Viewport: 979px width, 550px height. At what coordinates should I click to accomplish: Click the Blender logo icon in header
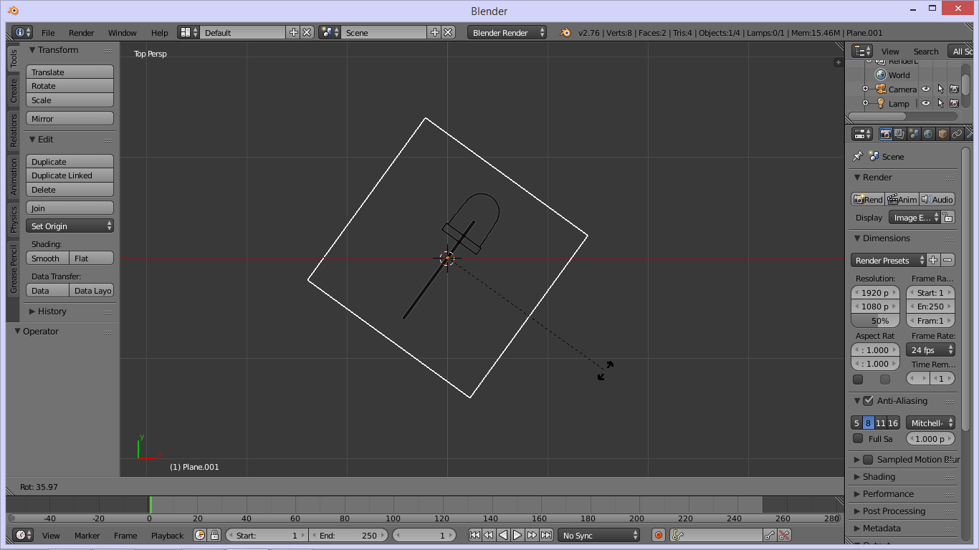[565, 32]
